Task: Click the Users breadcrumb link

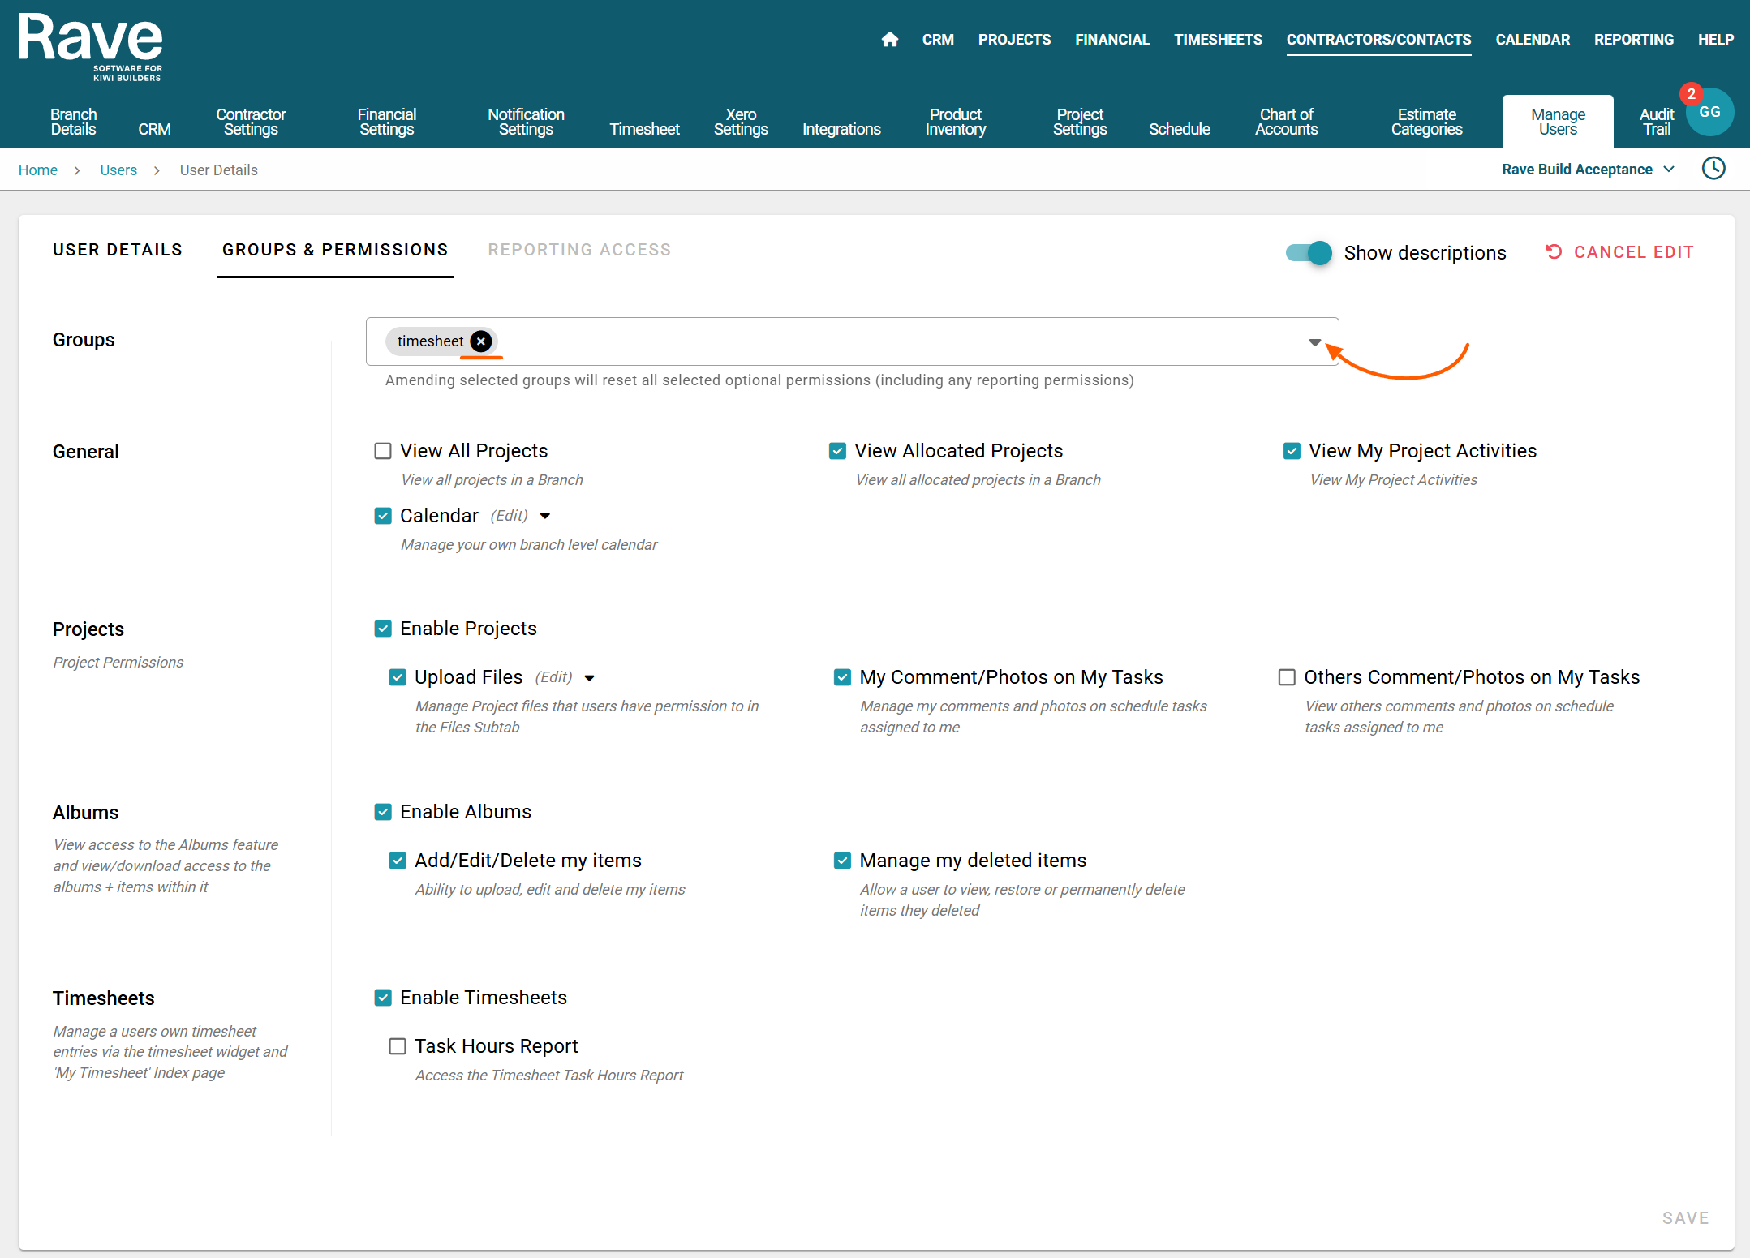Action: point(118,170)
